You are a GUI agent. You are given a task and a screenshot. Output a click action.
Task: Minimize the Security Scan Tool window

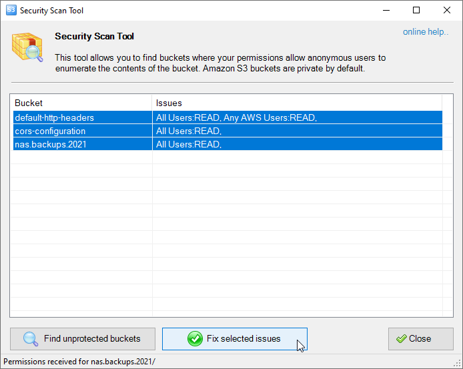(386, 10)
